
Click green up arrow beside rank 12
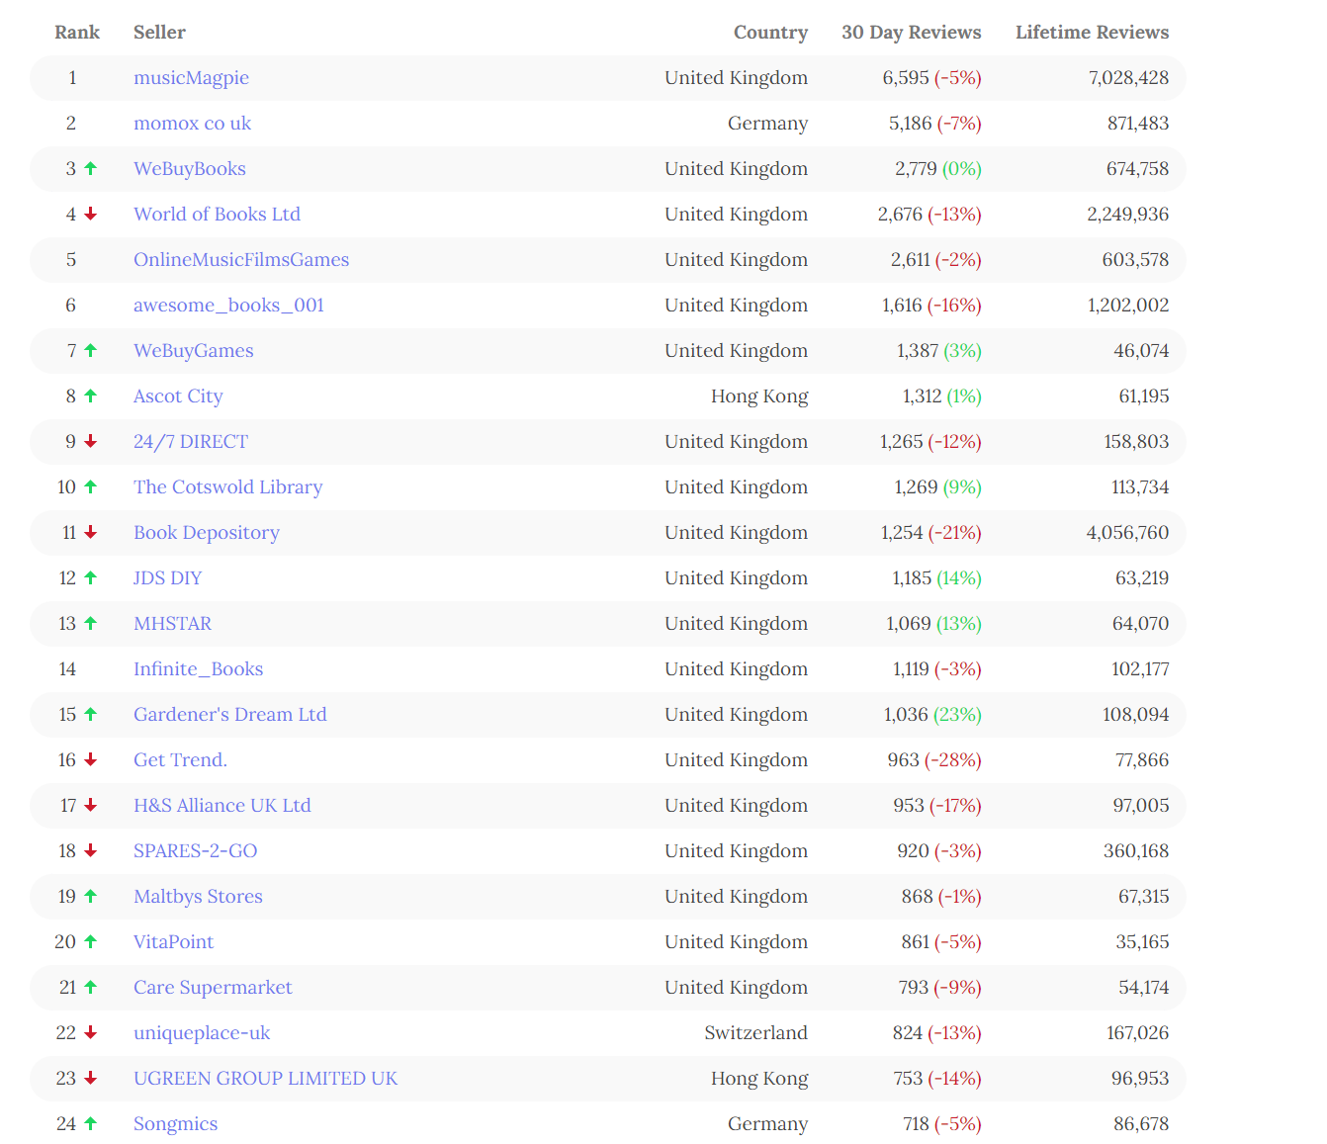click(x=91, y=577)
